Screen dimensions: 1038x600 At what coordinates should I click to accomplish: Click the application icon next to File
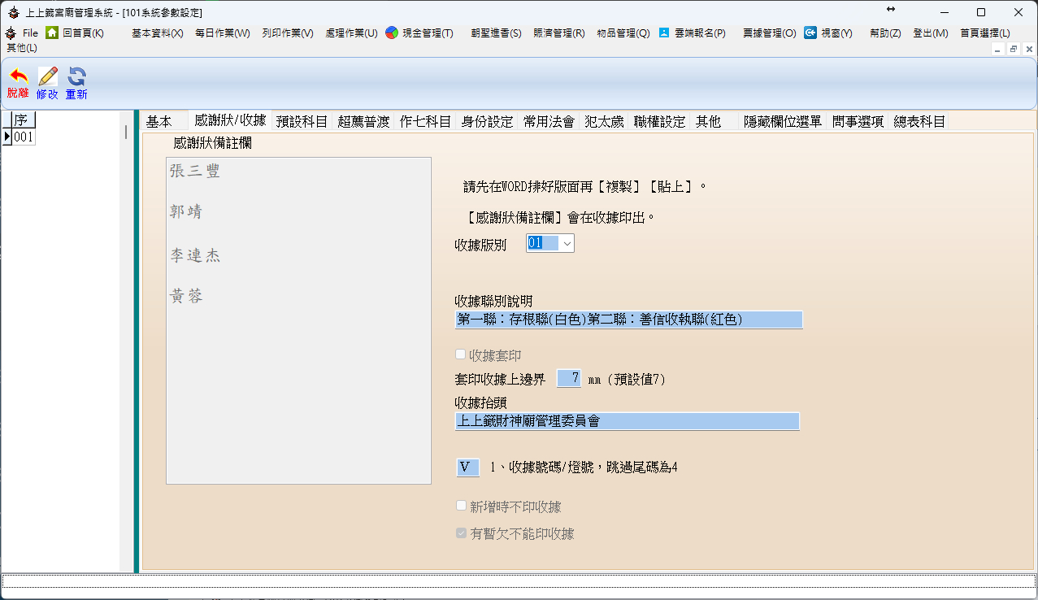point(11,33)
